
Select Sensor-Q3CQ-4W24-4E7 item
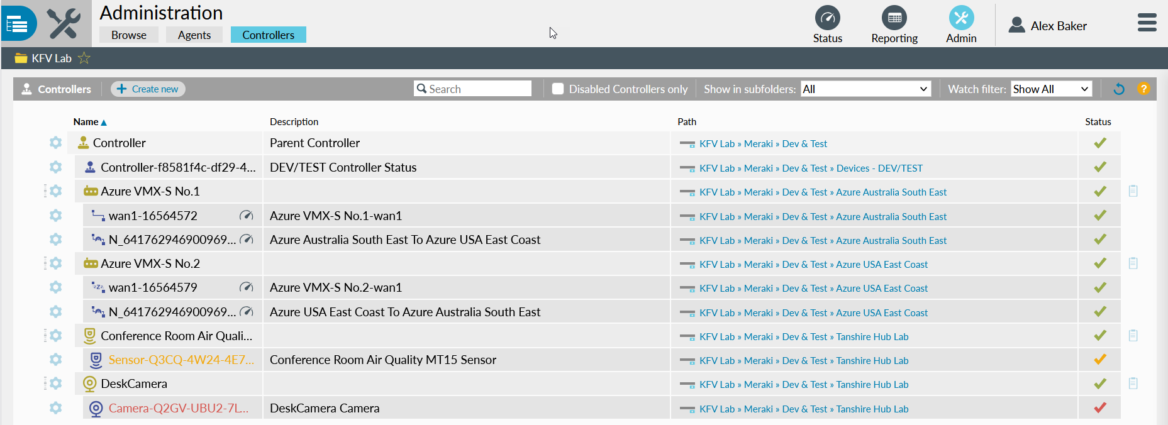pos(181,360)
